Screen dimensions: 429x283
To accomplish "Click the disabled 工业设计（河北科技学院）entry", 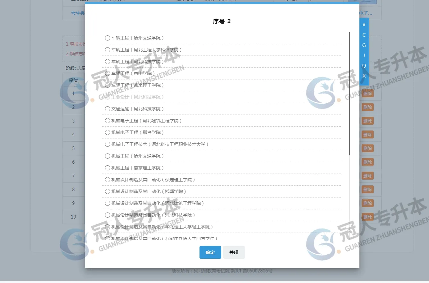I will [x=138, y=97].
